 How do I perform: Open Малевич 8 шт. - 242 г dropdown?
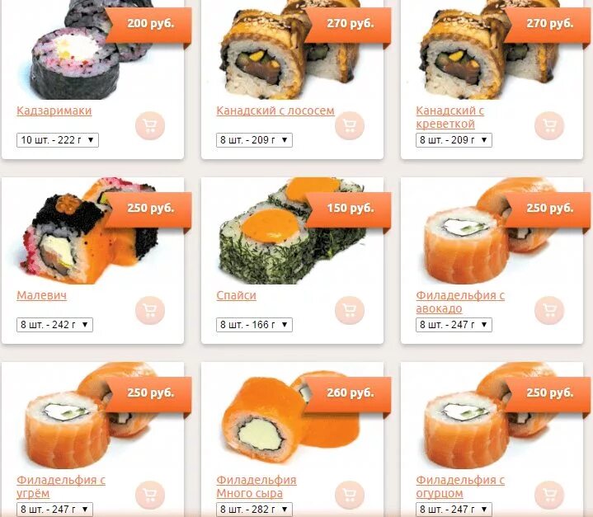click(54, 325)
